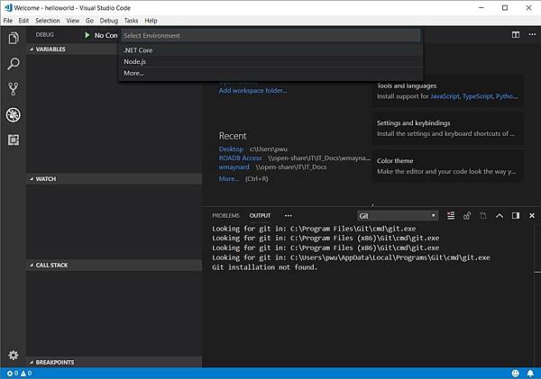Start debugging with green play arrow

87,35
